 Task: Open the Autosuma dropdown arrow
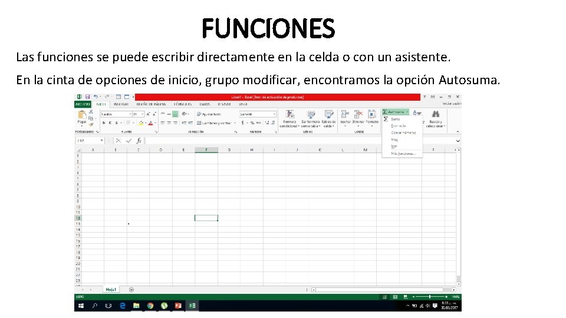point(407,112)
